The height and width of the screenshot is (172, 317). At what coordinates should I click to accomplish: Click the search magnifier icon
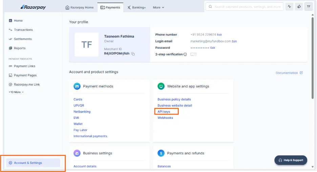click(210, 7)
